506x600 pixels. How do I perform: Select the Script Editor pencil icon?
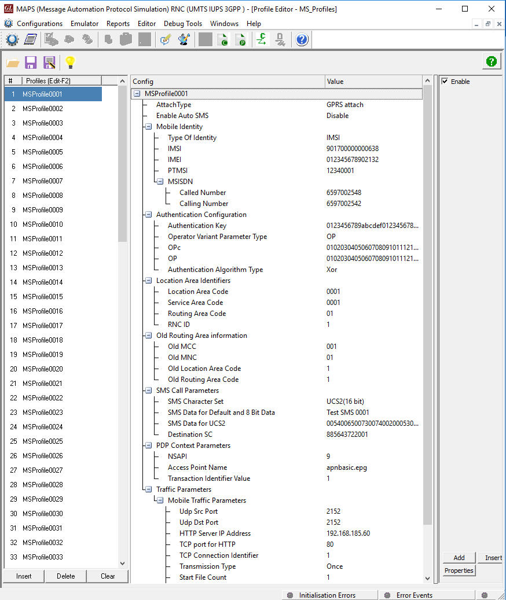[x=166, y=39]
